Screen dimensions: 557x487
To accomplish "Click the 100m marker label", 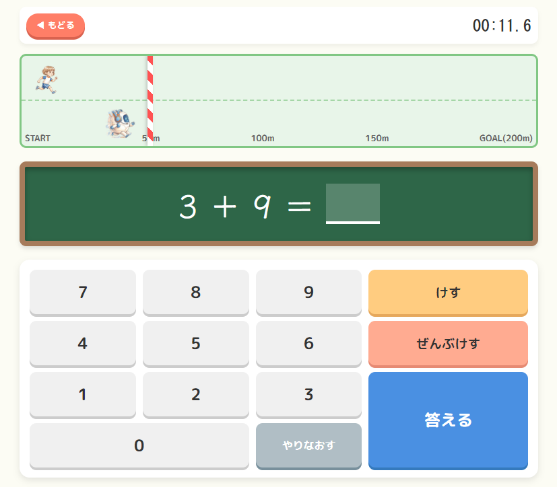I will pyautogui.click(x=261, y=138).
